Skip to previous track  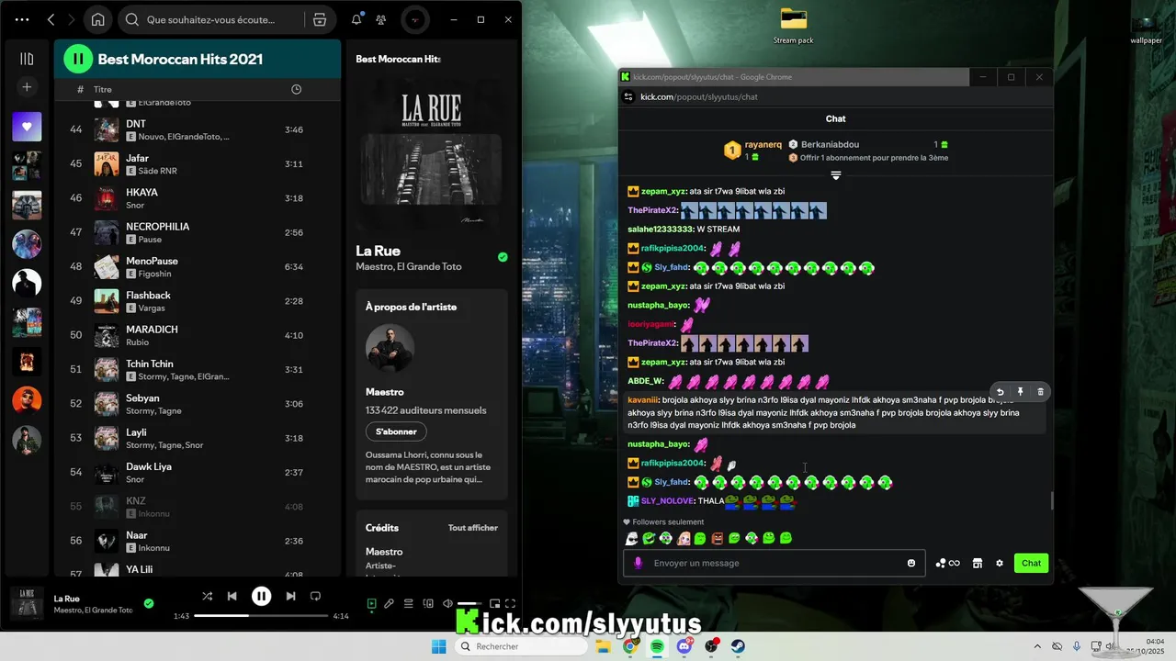232,596
